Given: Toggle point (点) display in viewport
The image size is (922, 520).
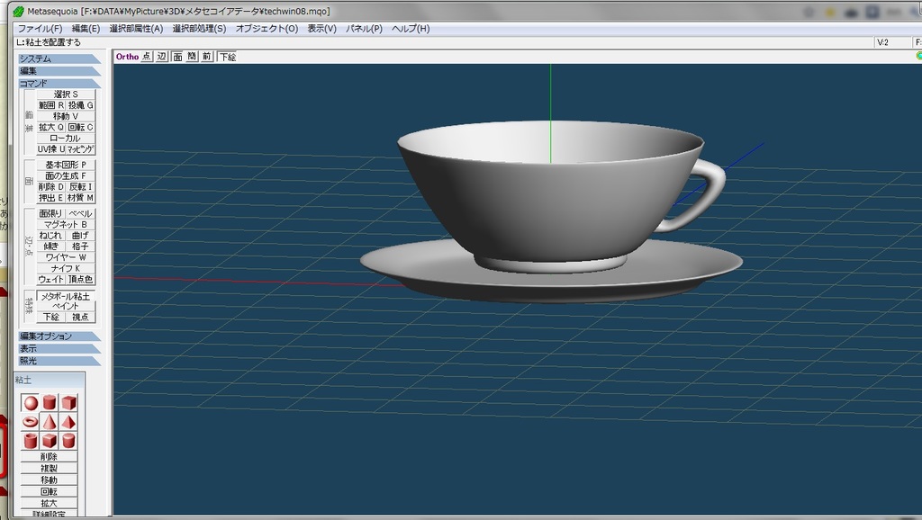Looking at the screenshot, I should (x=147, y=57).
